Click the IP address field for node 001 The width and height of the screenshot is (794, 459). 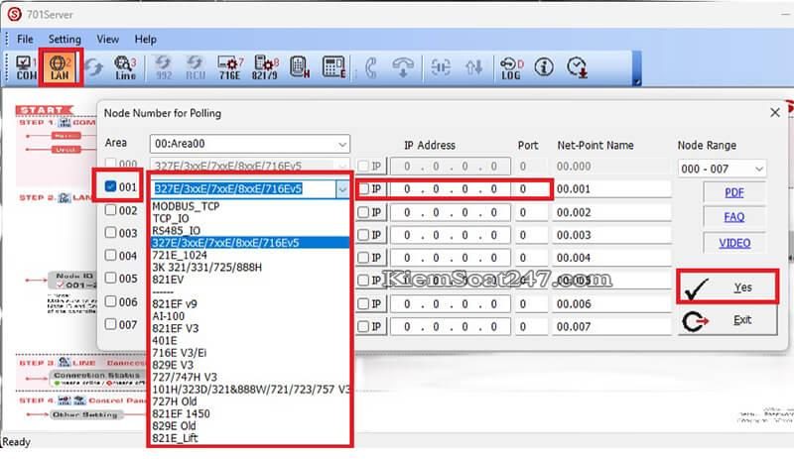(451, 189)
